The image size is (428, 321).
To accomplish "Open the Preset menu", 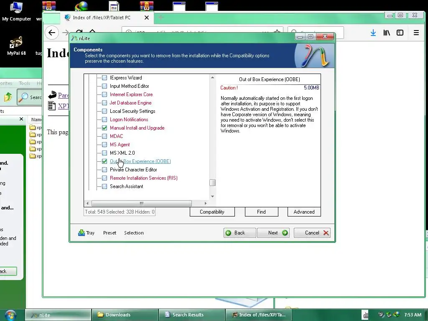I will coord(110,233).
